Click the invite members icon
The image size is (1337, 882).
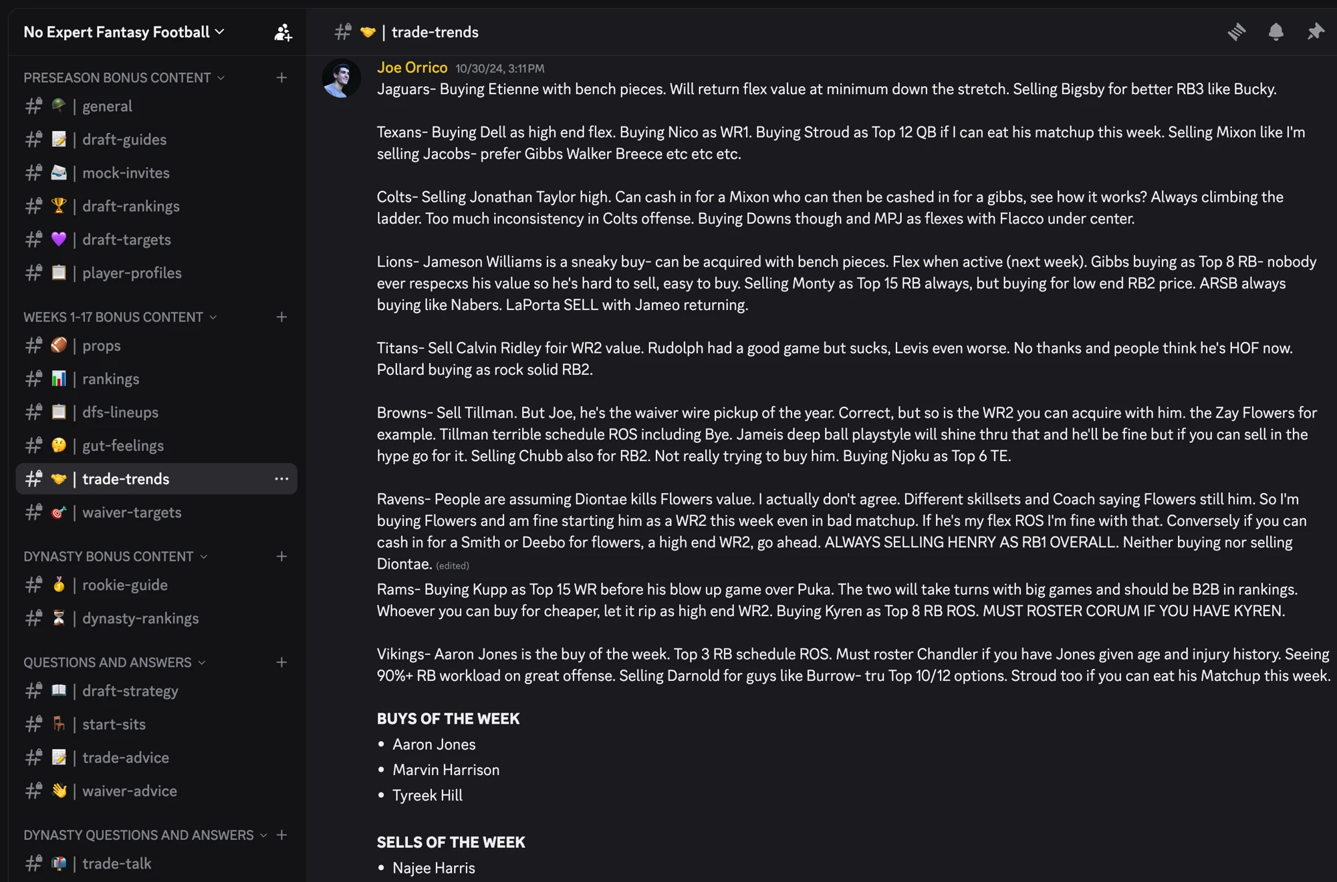(283, 32)
